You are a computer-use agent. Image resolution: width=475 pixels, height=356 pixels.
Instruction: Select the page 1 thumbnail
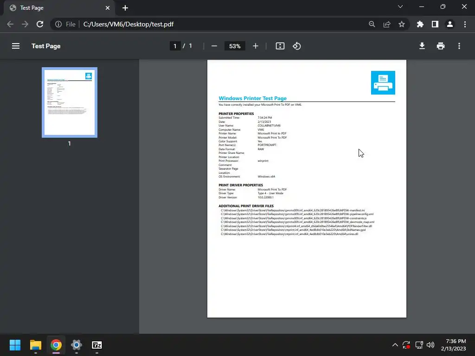coord(70,102)
